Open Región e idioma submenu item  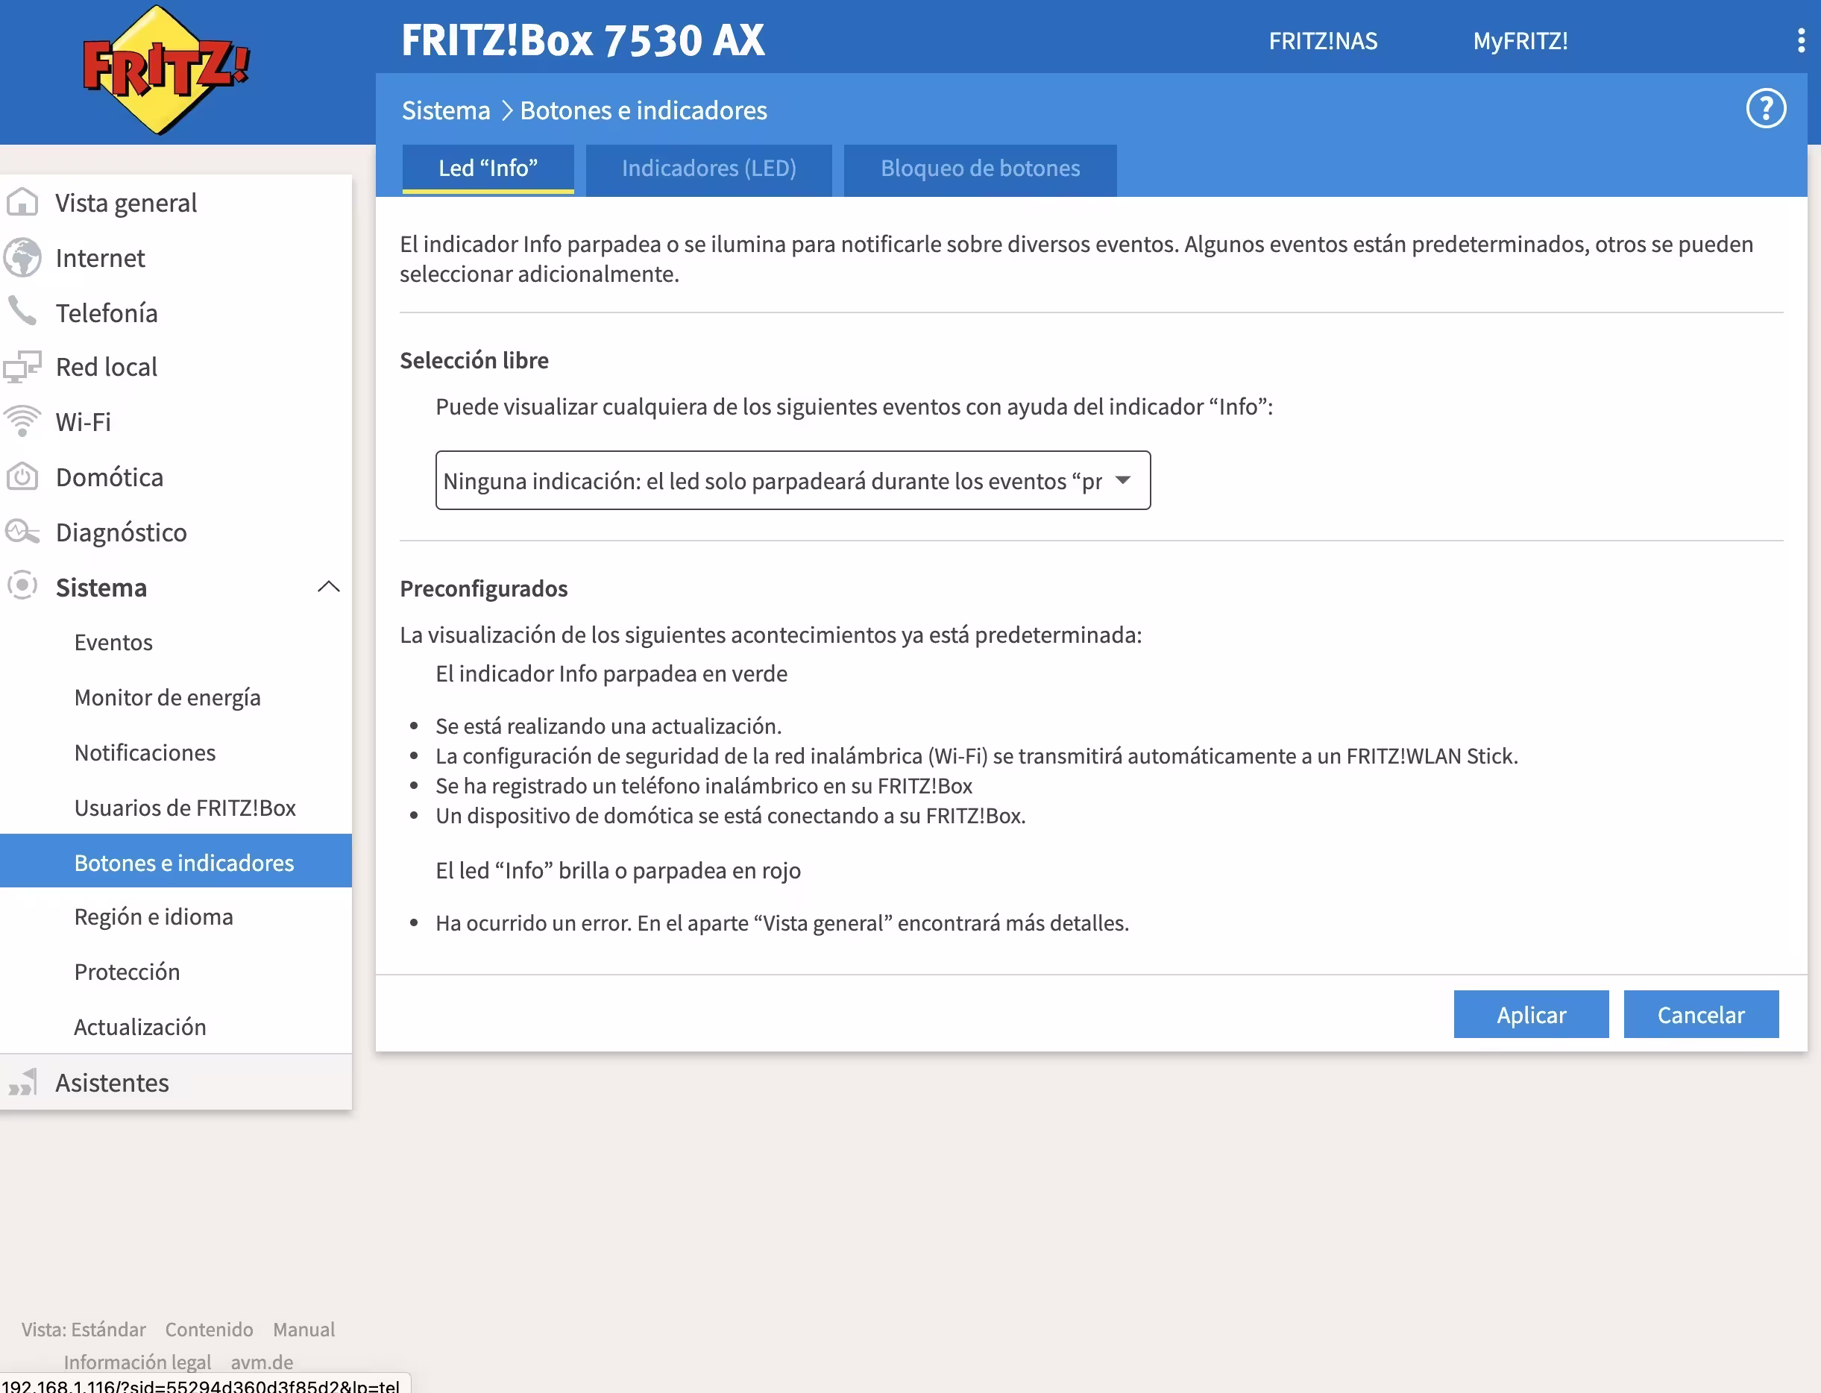pyautogui.click(x=154, y=916)
